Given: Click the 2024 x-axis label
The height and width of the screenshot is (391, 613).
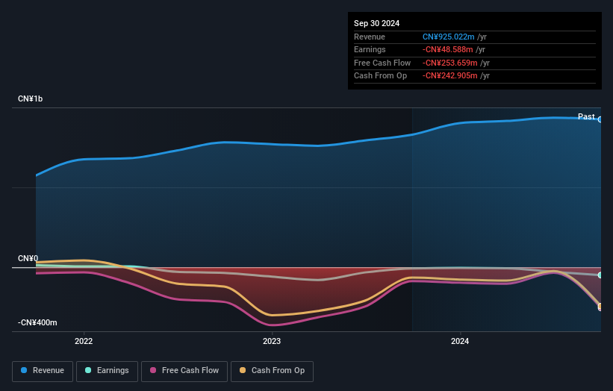Looking at the screenshot, I should pyautogui.click(x=460, y=342).
